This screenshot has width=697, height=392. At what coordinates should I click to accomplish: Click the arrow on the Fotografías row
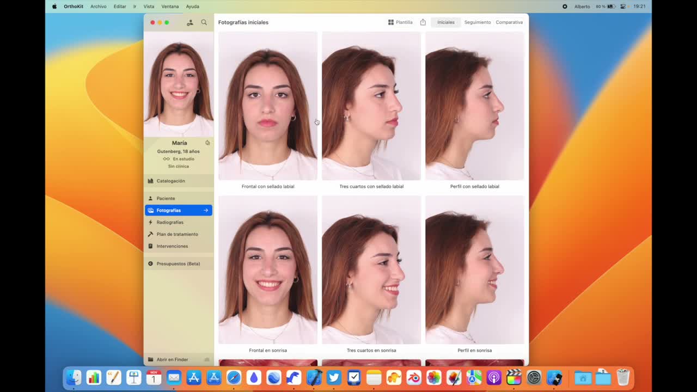click(206, 210)
